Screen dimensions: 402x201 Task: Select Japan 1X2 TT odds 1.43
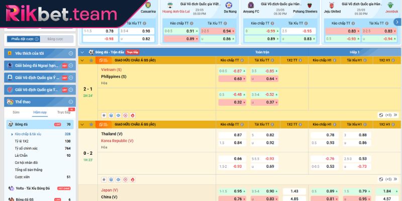tap(294, 191)
